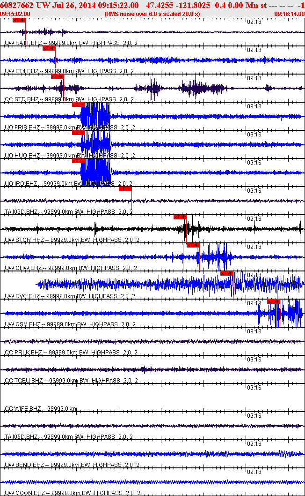
Task: Select the UW ET4 EHZ station label
Action: point(22,71)
